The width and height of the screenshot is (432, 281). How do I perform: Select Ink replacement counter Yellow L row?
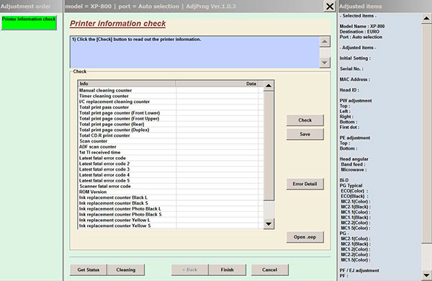coord(171,220)
